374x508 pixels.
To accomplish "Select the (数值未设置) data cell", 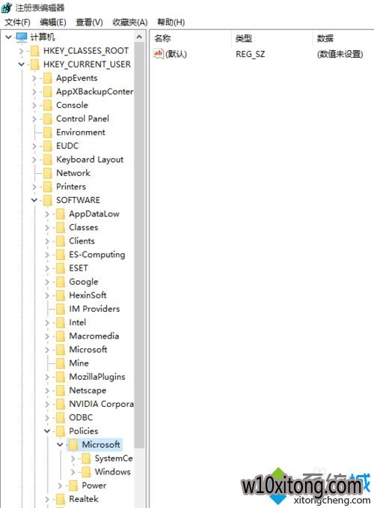I will (x=340, y=54).
